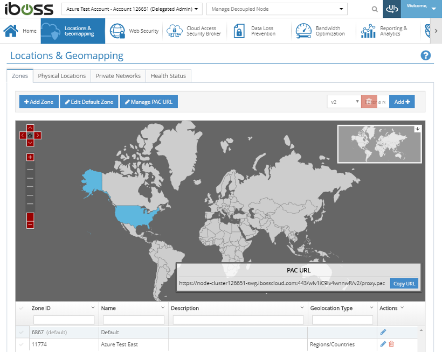Viewport: 442px width, 352px height.
Task: Go to the Home dashboard icon
Action: pyautogui.click(x=11, y=31)
